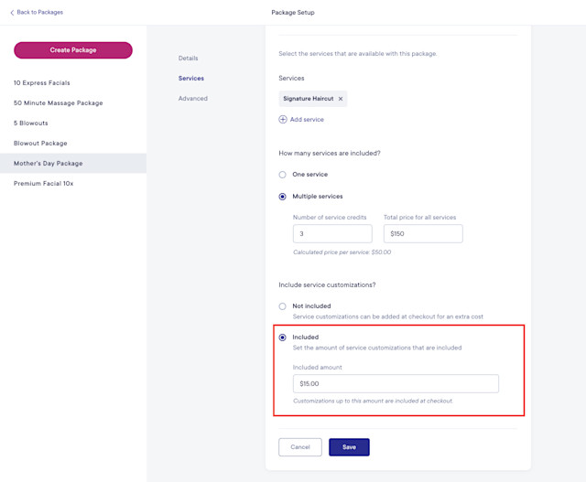Select the One service radio button
The image size is (586, 482).
(x=283, y=175)
